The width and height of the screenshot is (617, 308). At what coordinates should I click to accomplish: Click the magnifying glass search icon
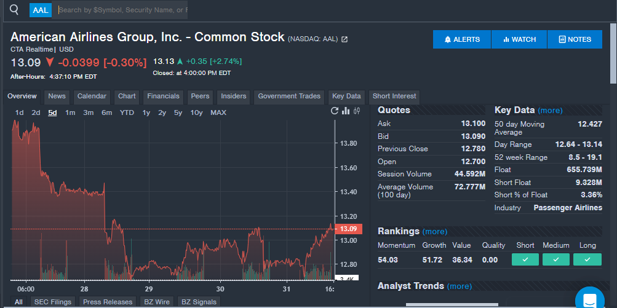tap(14, 10)
